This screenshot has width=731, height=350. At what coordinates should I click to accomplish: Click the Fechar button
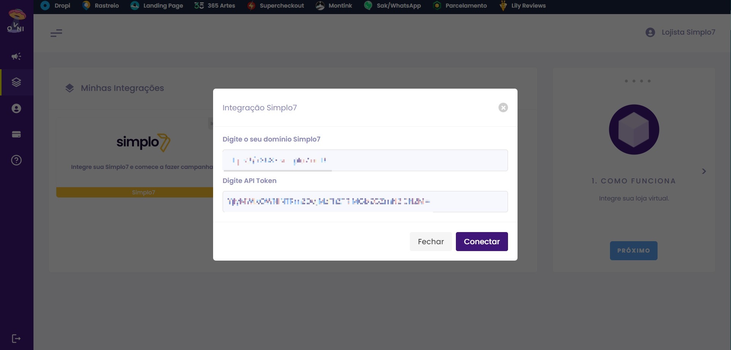pos(431,242)
